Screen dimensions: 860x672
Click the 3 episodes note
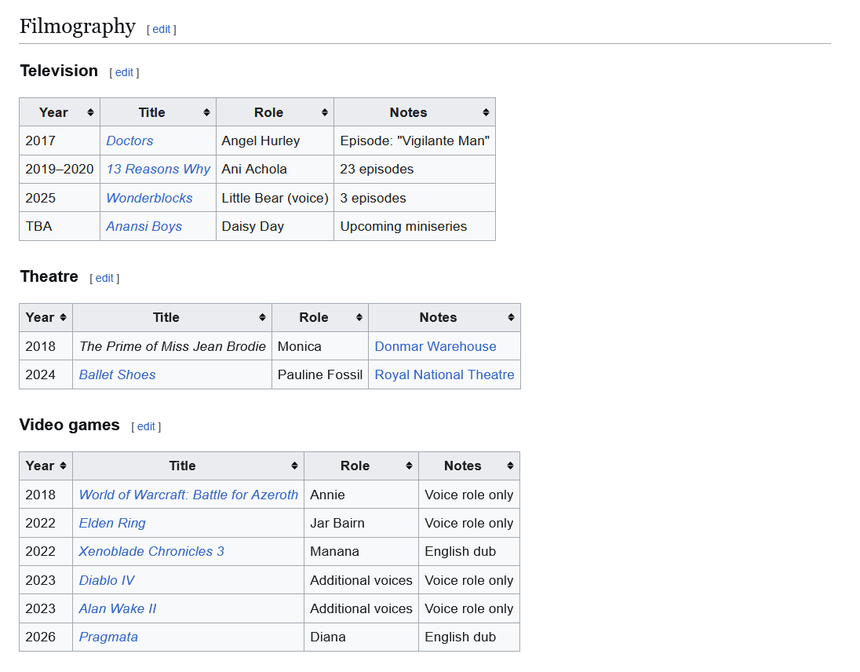[x=414, y=198]
